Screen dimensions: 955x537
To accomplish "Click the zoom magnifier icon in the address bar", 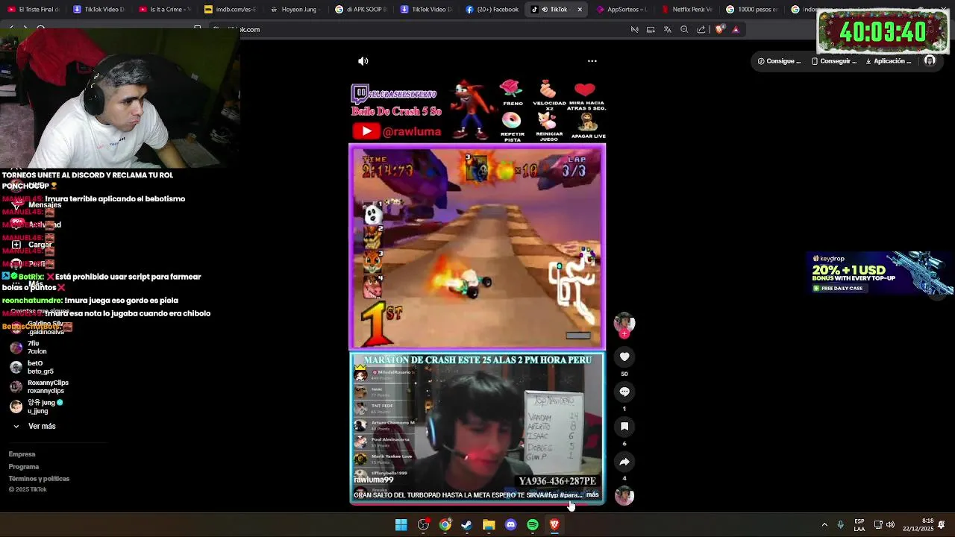I will (684, 30).
